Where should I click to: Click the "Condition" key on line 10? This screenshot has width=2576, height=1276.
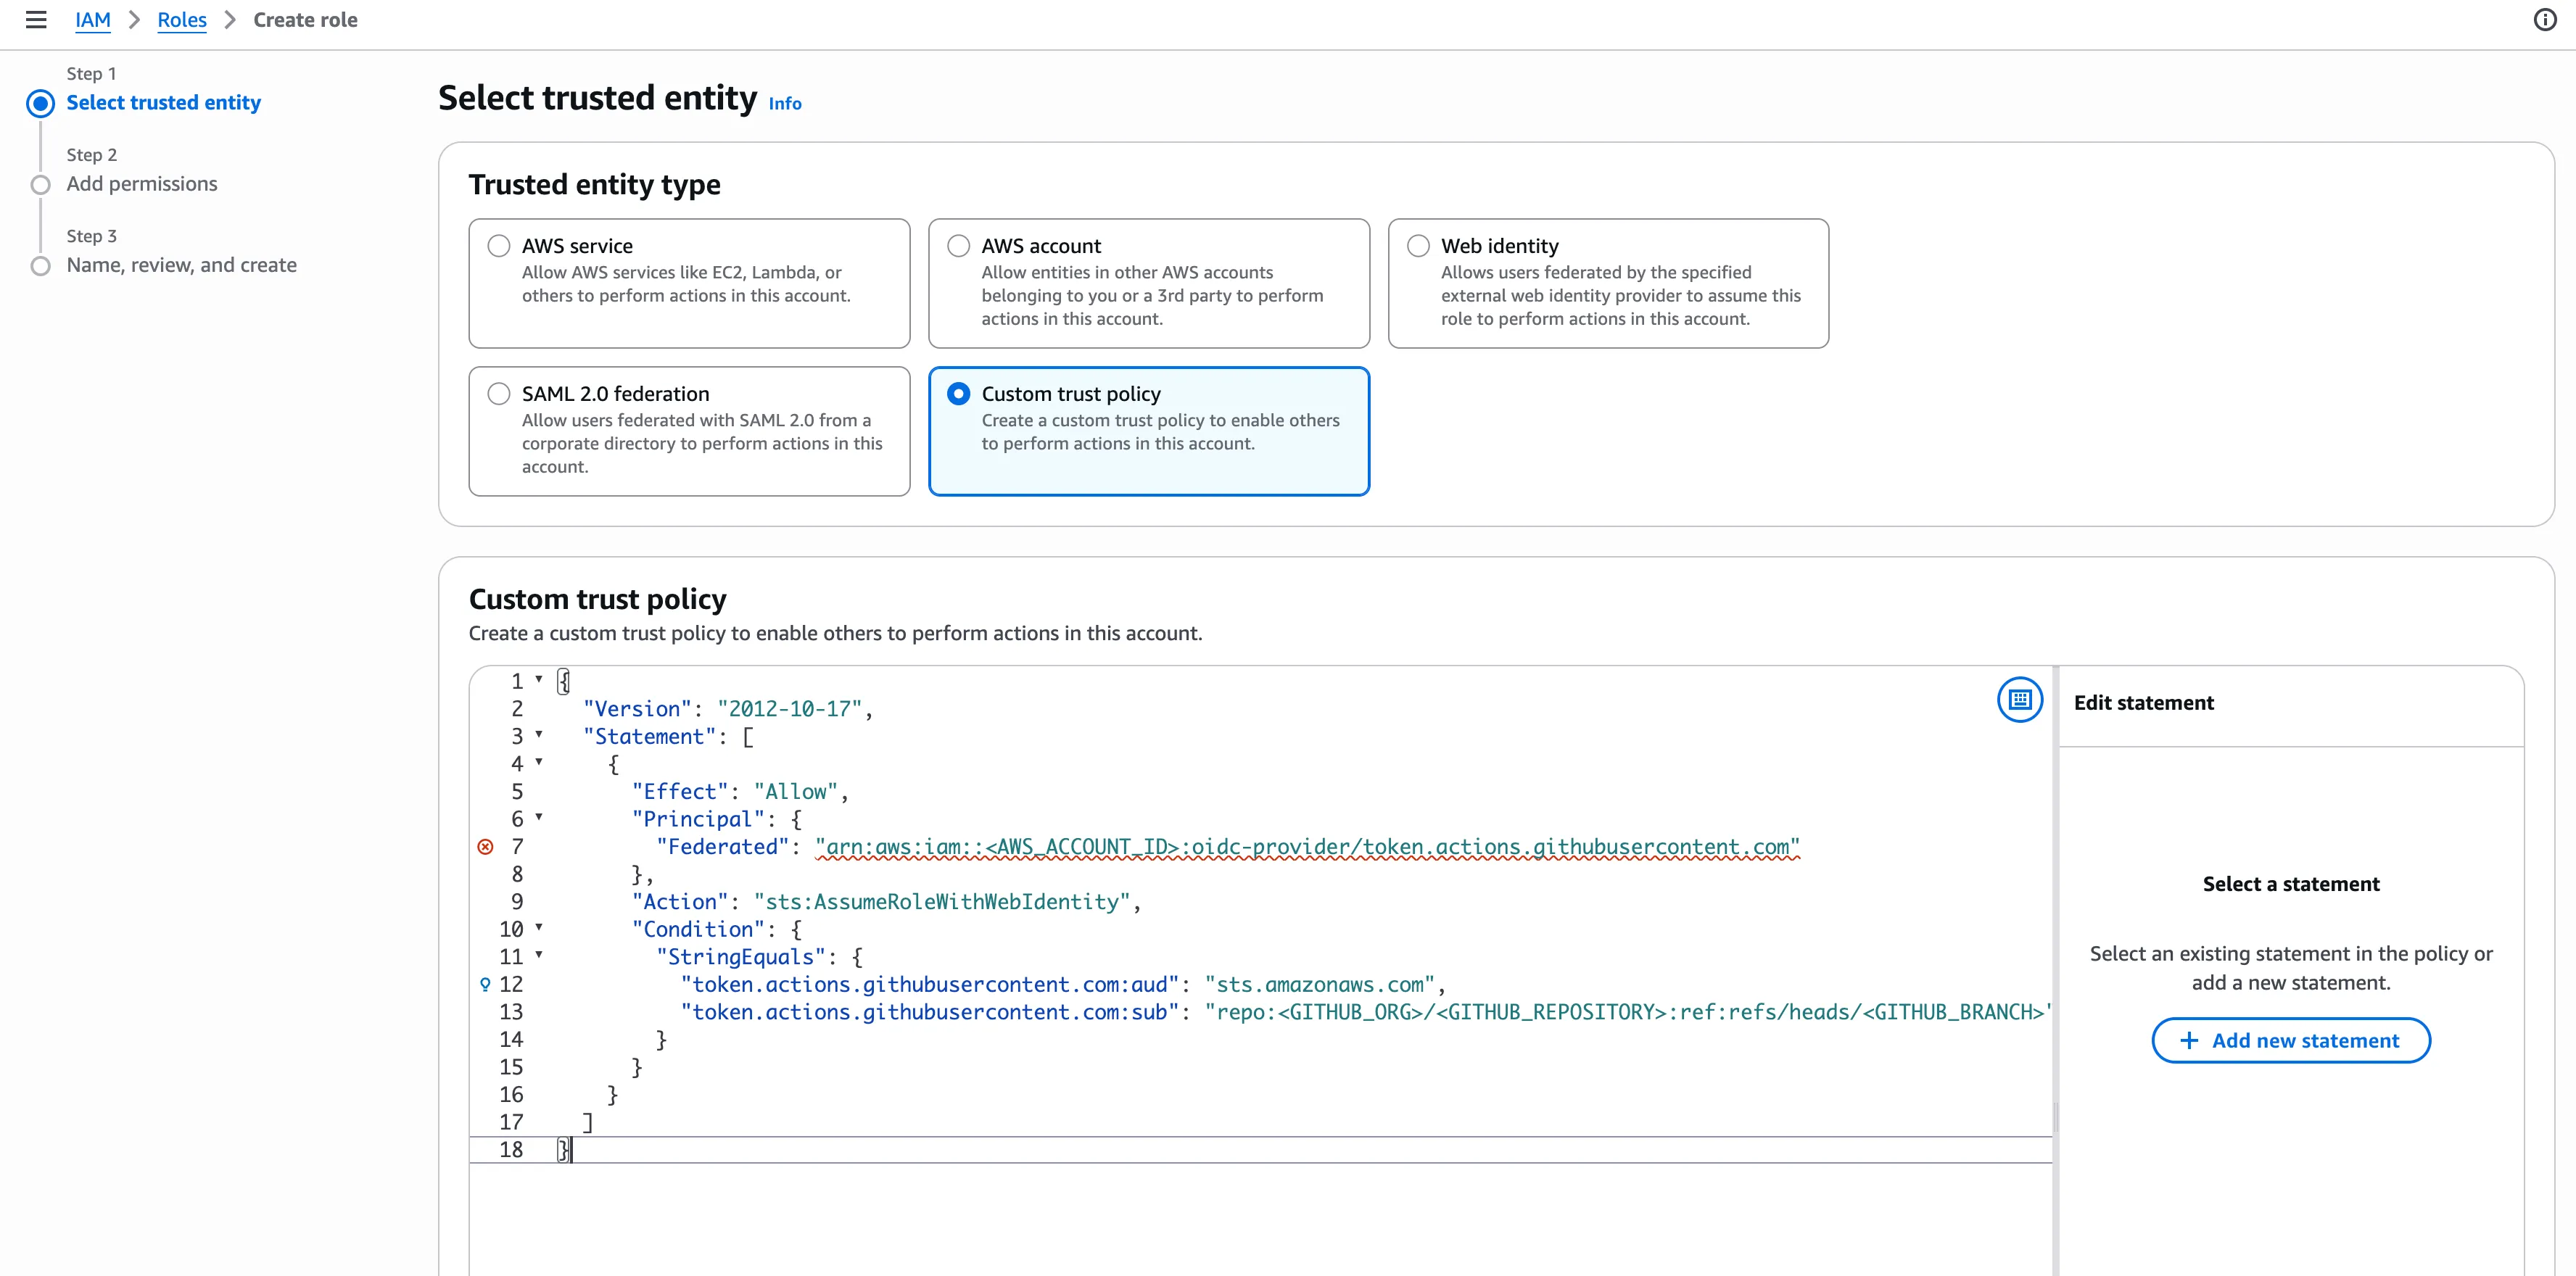pyautogui.click(x=698, y=930)
